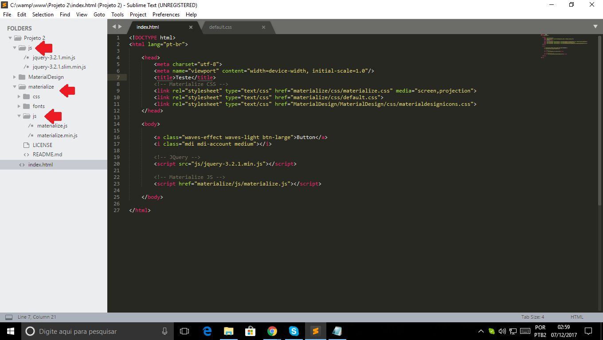603x340 pixels.
Task: Open the Goto menu
Action: coord(99,15)
